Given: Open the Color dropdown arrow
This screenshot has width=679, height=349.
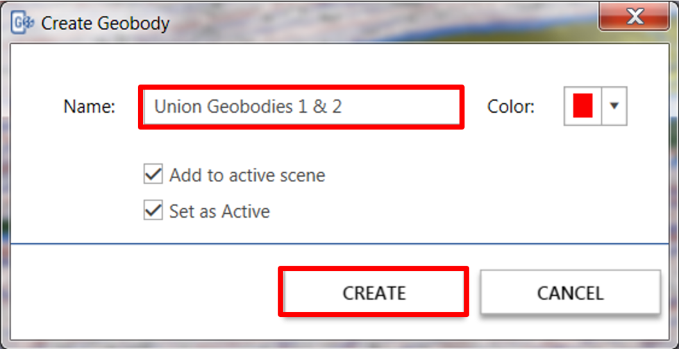Looking at the screenshot, I should point(614,106).
